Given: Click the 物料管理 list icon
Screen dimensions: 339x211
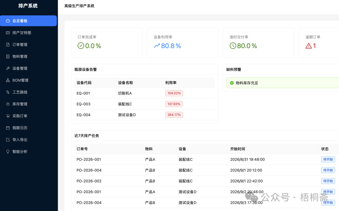Looking at the screenshot, I should (x=8, y=56).
